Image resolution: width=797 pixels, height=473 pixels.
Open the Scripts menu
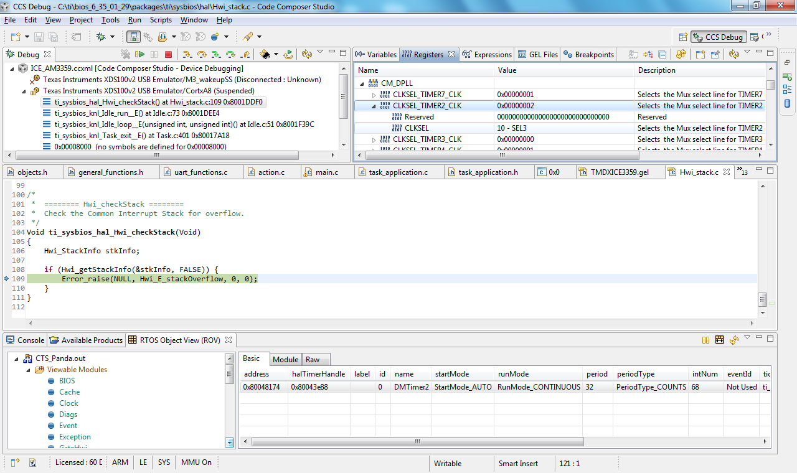click(161, 20)
